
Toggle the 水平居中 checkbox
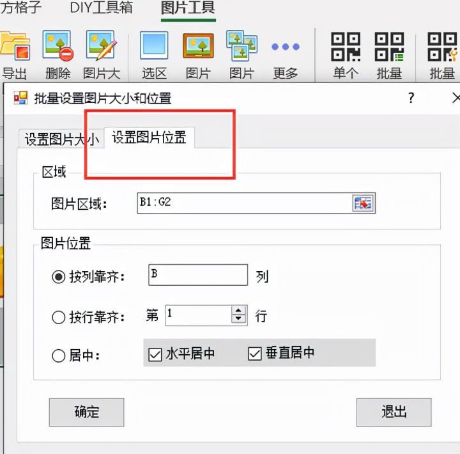pos(155,354)
